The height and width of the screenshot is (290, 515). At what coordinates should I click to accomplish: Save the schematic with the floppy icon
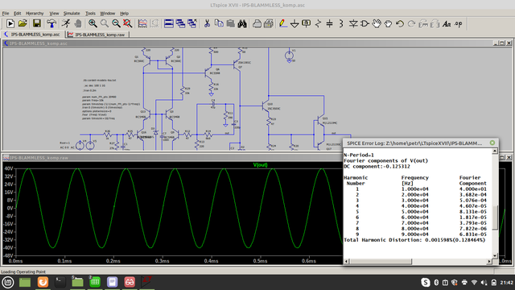click(x=37, y=23)
